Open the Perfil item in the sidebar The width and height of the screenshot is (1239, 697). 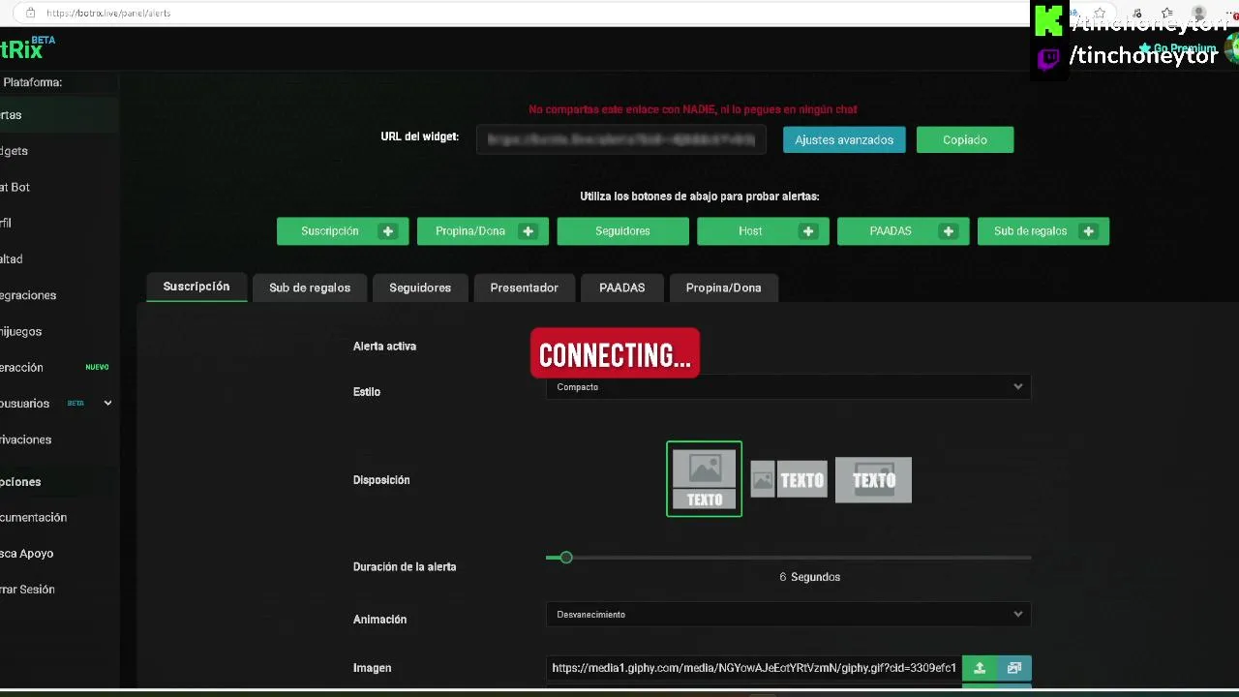[58, 223]
